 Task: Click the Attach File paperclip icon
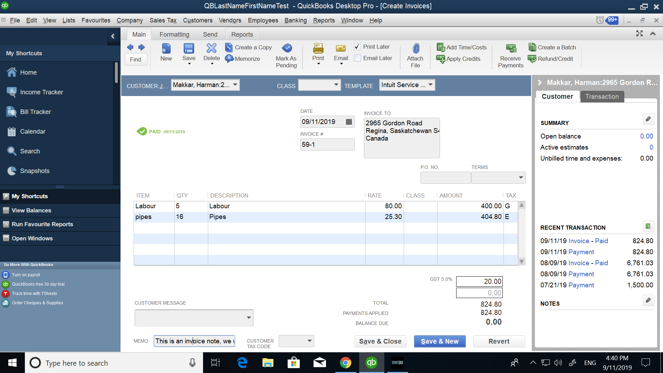tap(416, 48)
